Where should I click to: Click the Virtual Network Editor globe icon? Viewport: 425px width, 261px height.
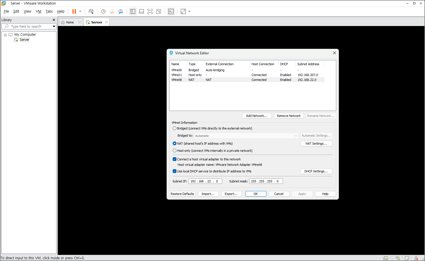click(171, 53)
